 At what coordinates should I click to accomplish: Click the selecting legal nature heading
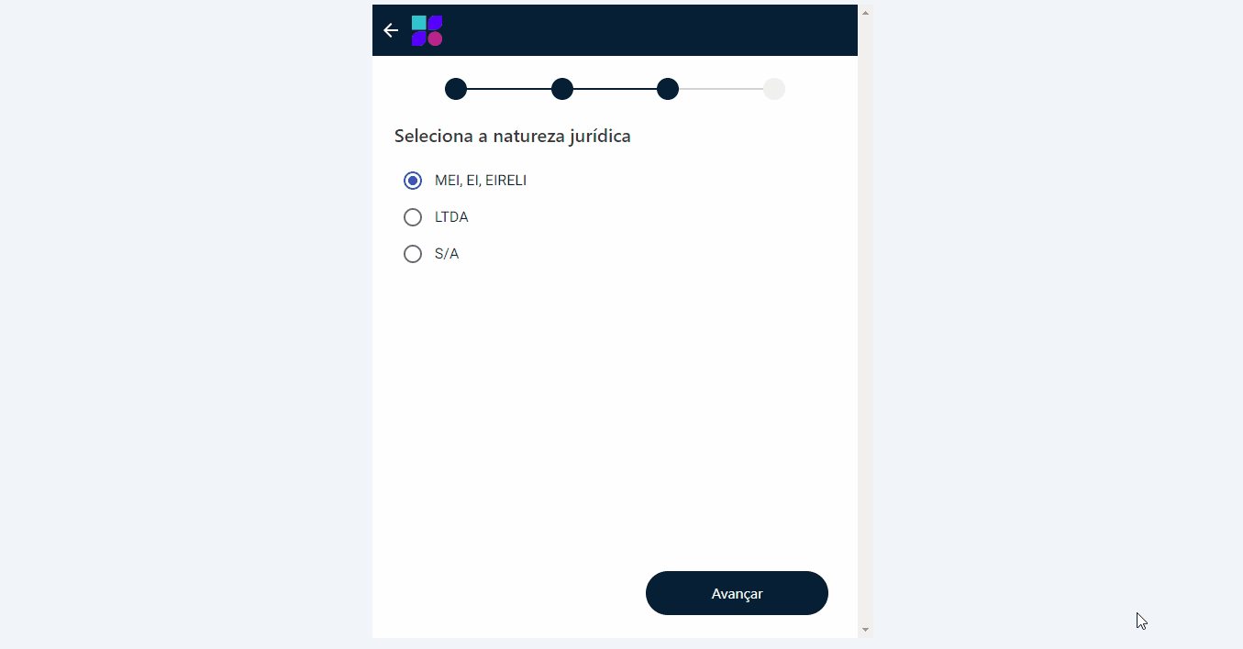click(x=512, y=135)
